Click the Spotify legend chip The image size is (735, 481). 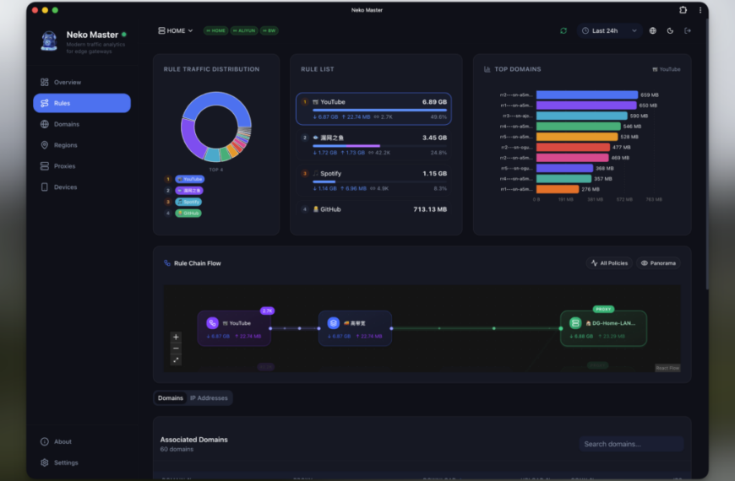(x=188, y=202)
